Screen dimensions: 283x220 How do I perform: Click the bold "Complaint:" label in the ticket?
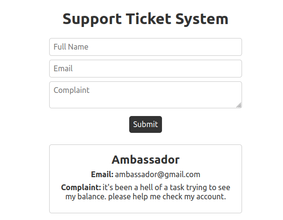pos(81,188)
